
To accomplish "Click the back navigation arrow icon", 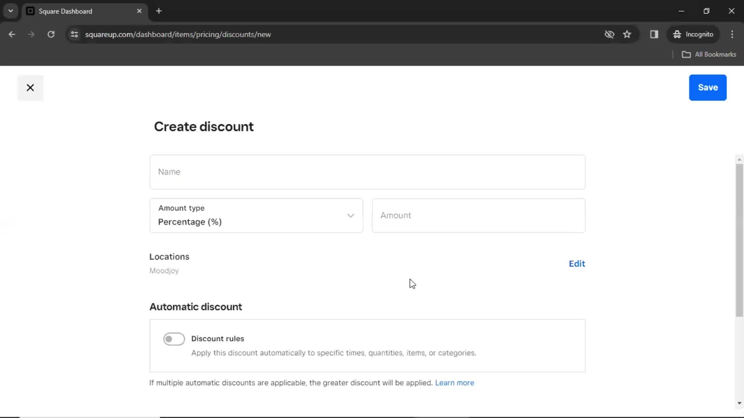I will tap(12, 34).
